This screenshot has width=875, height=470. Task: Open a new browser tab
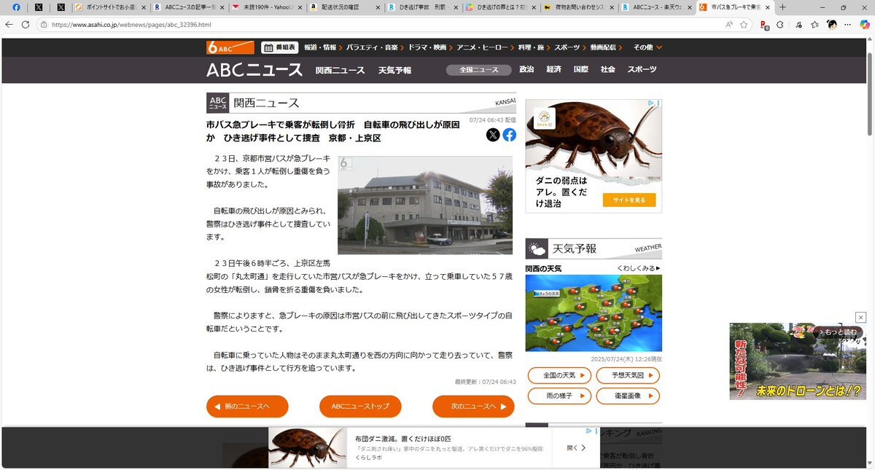point(783,7)
